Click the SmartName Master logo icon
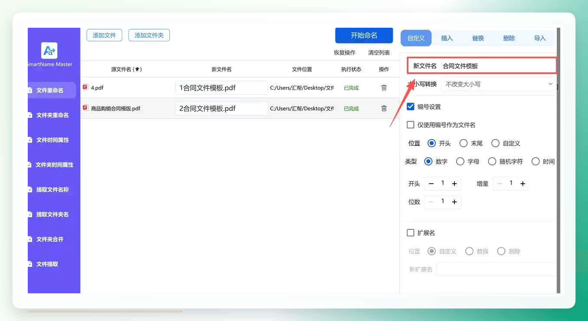This screenshot has height=321, width=588. coord(49,51)
